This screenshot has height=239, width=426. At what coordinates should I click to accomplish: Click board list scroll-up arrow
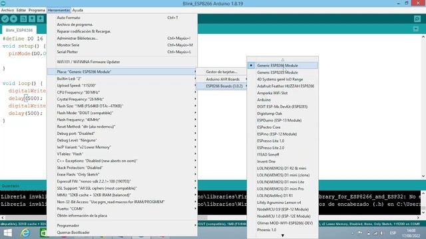(282, 59)
